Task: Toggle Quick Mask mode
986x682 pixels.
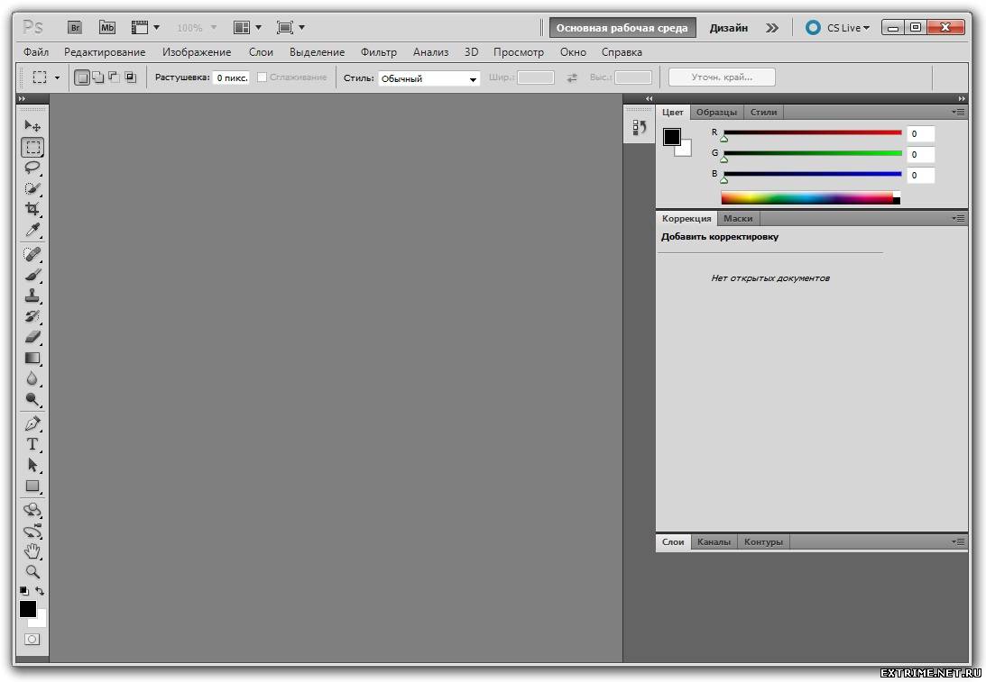Action: 32,639
